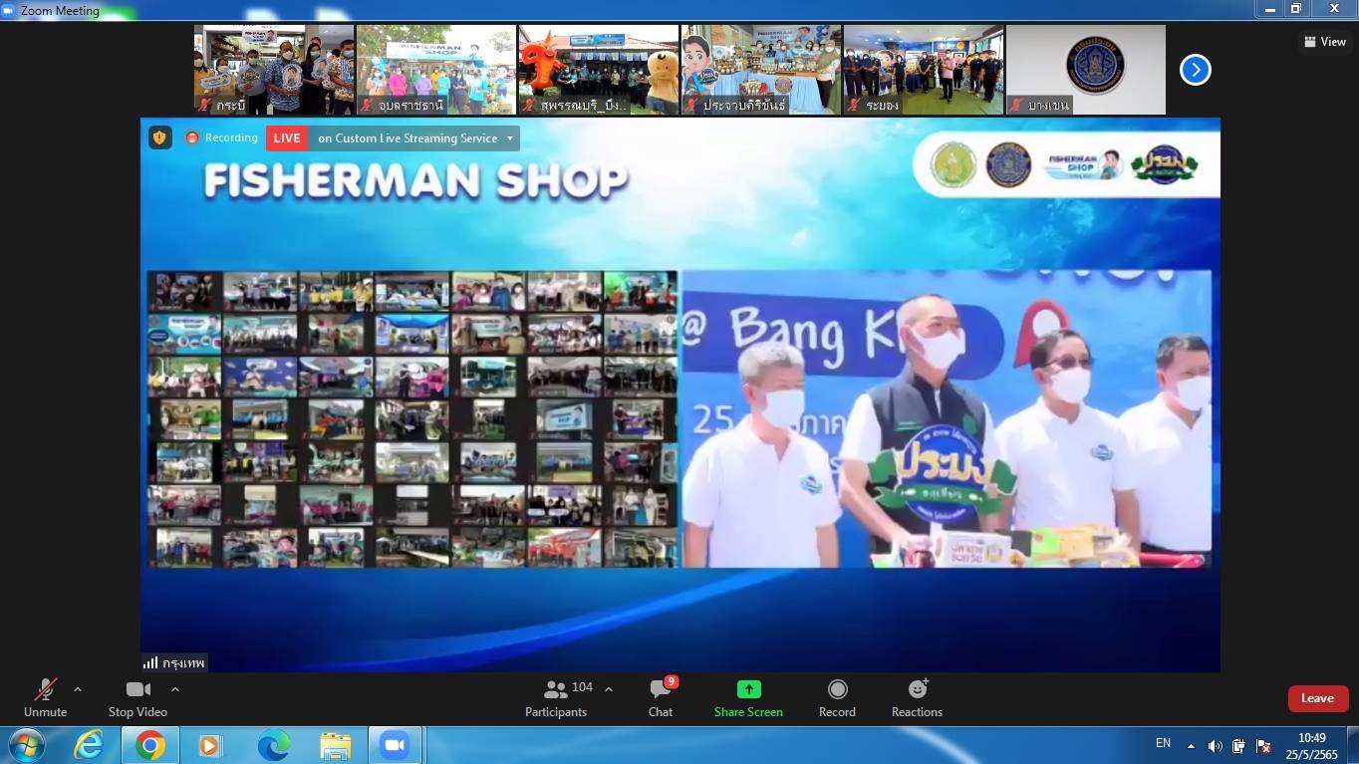
Task: Open the View layout menu
Action: (1325, 42)
